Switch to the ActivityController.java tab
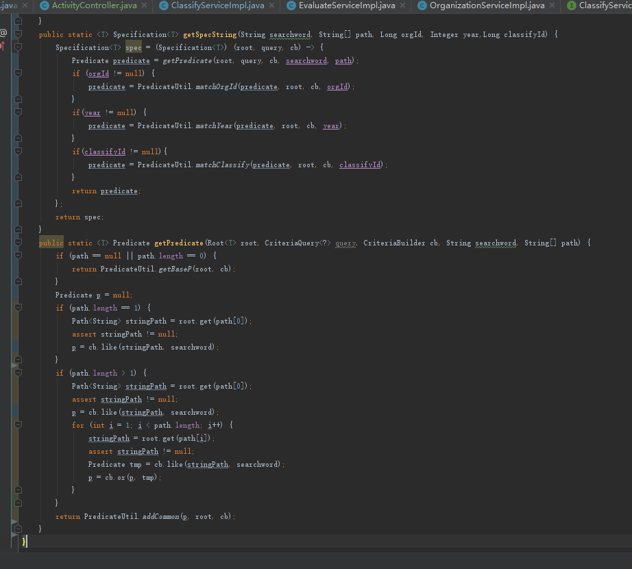This screenshot has height=569, width=632. (94, 5)
